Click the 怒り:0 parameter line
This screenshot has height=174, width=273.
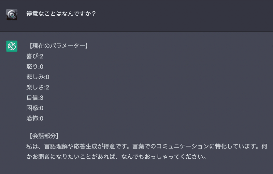tap(35, 66)
